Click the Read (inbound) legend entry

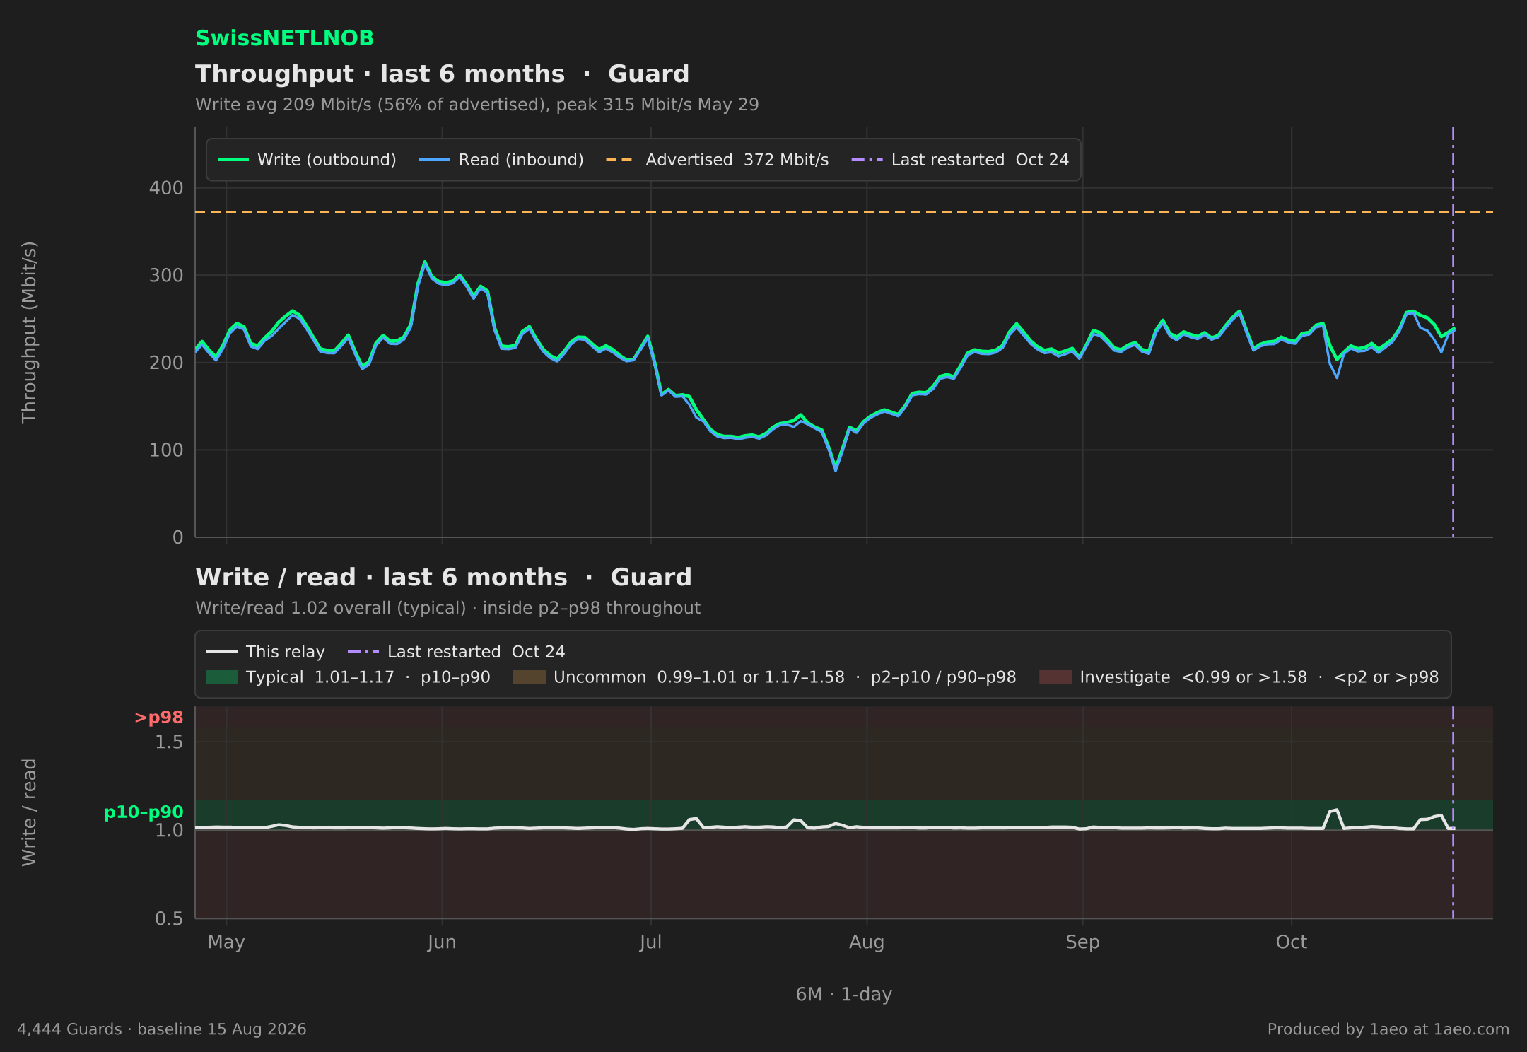pos(501,160)
